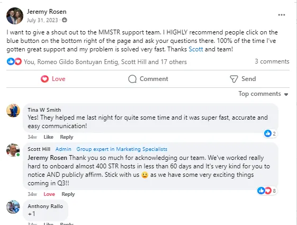This screenshot has width=297, height=225.
Task: Click the Comment speech bubble icon
Action: click(132, 79)
